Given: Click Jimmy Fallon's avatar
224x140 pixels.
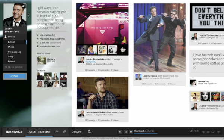Looking at the screenshot, I should tap(139, 77).
